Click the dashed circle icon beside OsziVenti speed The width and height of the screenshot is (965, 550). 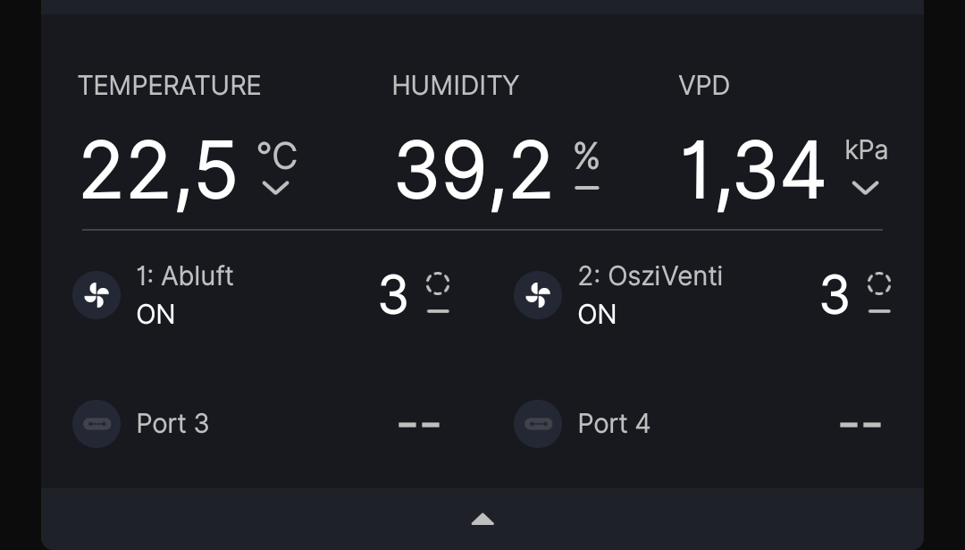click(879, 283)
